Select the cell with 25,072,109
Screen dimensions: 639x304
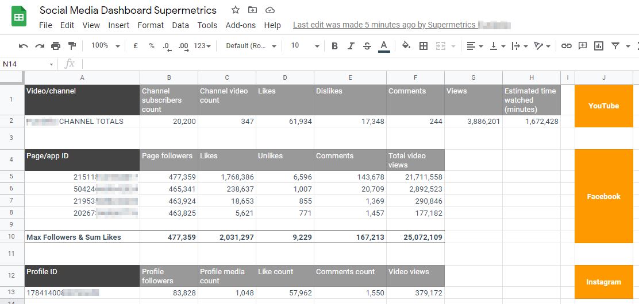[x=415, y=237]
